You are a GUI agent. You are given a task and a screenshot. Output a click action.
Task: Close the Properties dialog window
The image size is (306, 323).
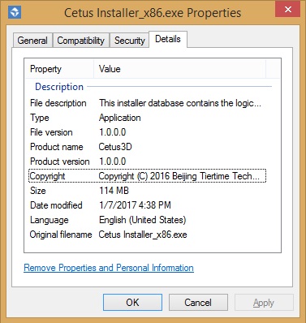(288, 9)
